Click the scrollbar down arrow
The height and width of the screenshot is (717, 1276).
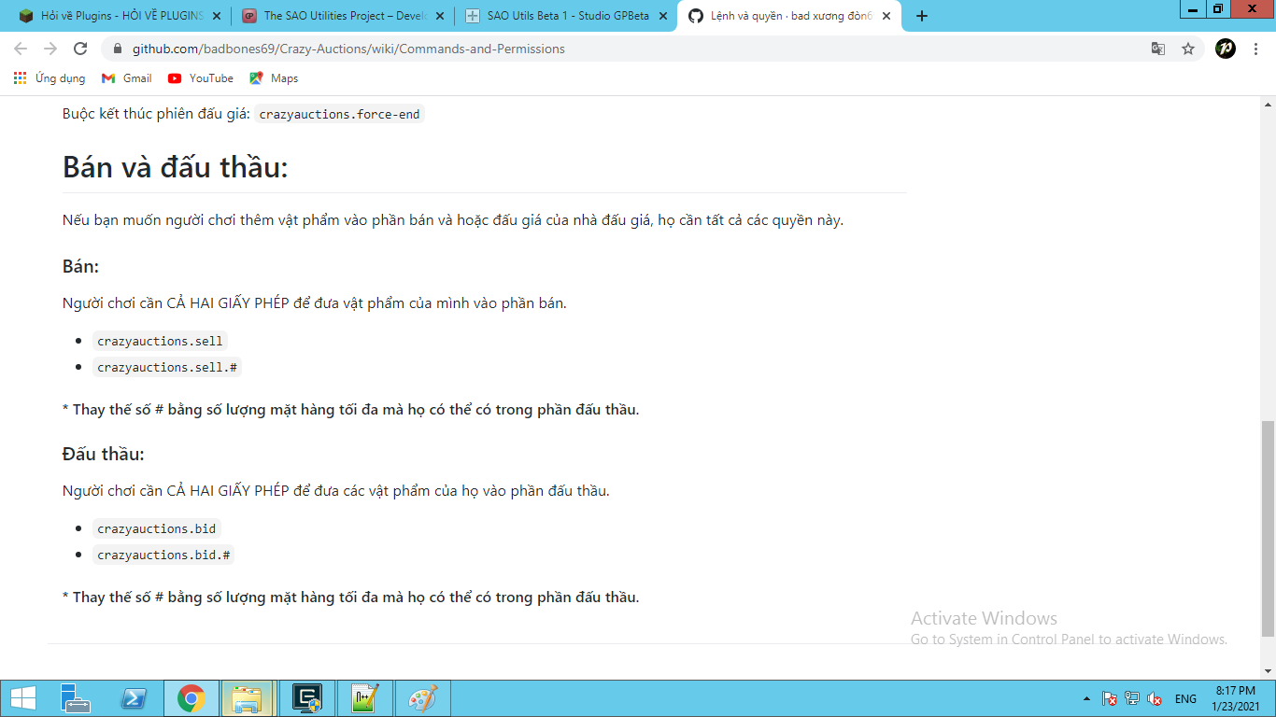tap(1268, 670)
